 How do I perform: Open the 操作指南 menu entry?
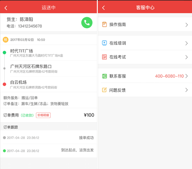click(145, 25)
